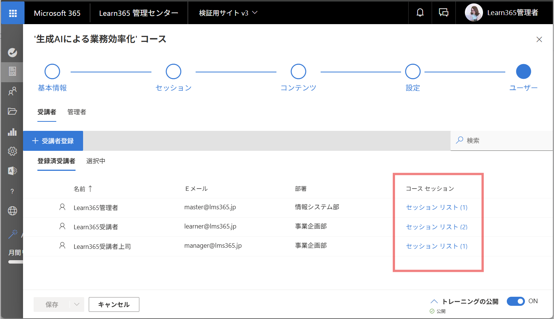Select the Learn365受講者 name cell
This screenshot has width=554, height=319.
pyautogui.click(x=96, y=227)
